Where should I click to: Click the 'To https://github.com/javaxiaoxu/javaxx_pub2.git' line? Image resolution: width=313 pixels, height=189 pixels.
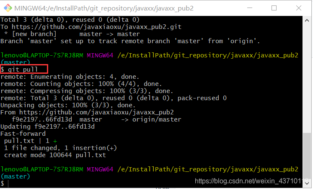[91, 27]
